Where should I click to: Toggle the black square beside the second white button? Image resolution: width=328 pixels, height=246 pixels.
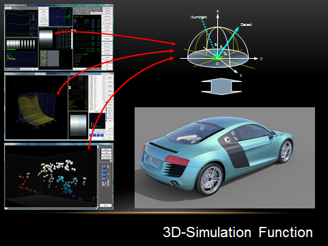click(100, 152)
